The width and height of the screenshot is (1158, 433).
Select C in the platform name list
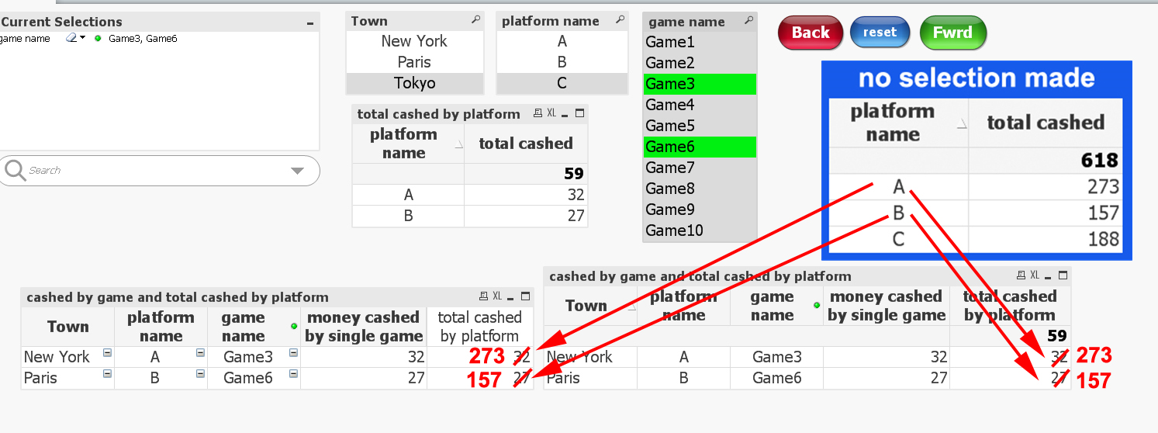click(562, 83)
